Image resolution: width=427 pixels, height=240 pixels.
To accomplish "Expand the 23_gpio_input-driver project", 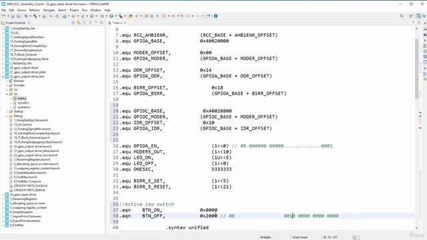I will [x=3, y=195].
